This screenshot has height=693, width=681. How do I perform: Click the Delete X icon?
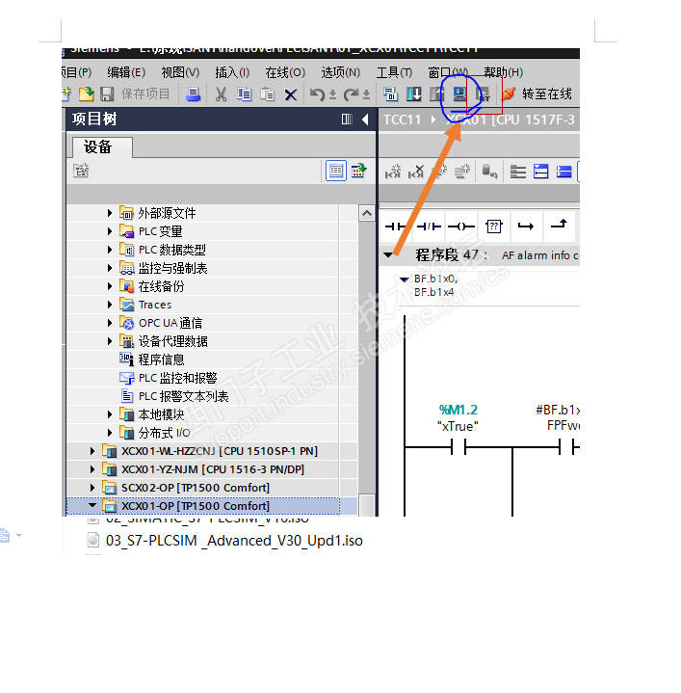[290, 94]
